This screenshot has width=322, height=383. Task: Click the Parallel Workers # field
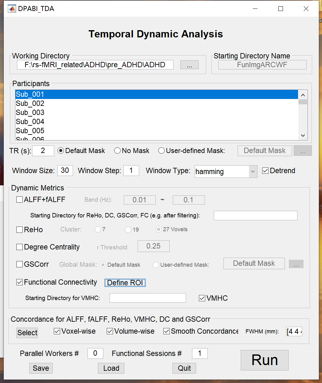(95, 353)
